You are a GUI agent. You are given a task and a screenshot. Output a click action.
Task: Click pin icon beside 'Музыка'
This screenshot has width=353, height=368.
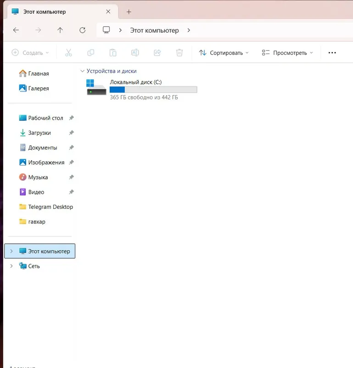pyautogui.click(x=72, y=177)
